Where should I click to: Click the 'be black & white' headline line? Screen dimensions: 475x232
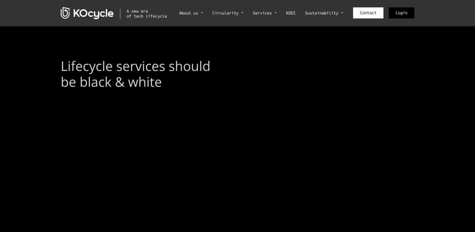click(x=111, y=82)
